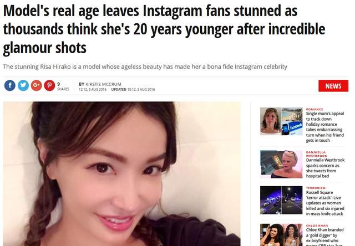Screen dimensions: 355x246
Task: Click the Google Plus share icon
Action: point(37,86)
